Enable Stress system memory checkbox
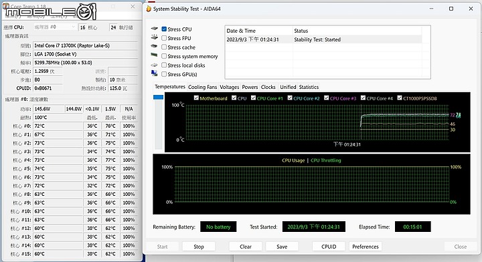This screenshot has width=482, height=262. tap(164, 56)
